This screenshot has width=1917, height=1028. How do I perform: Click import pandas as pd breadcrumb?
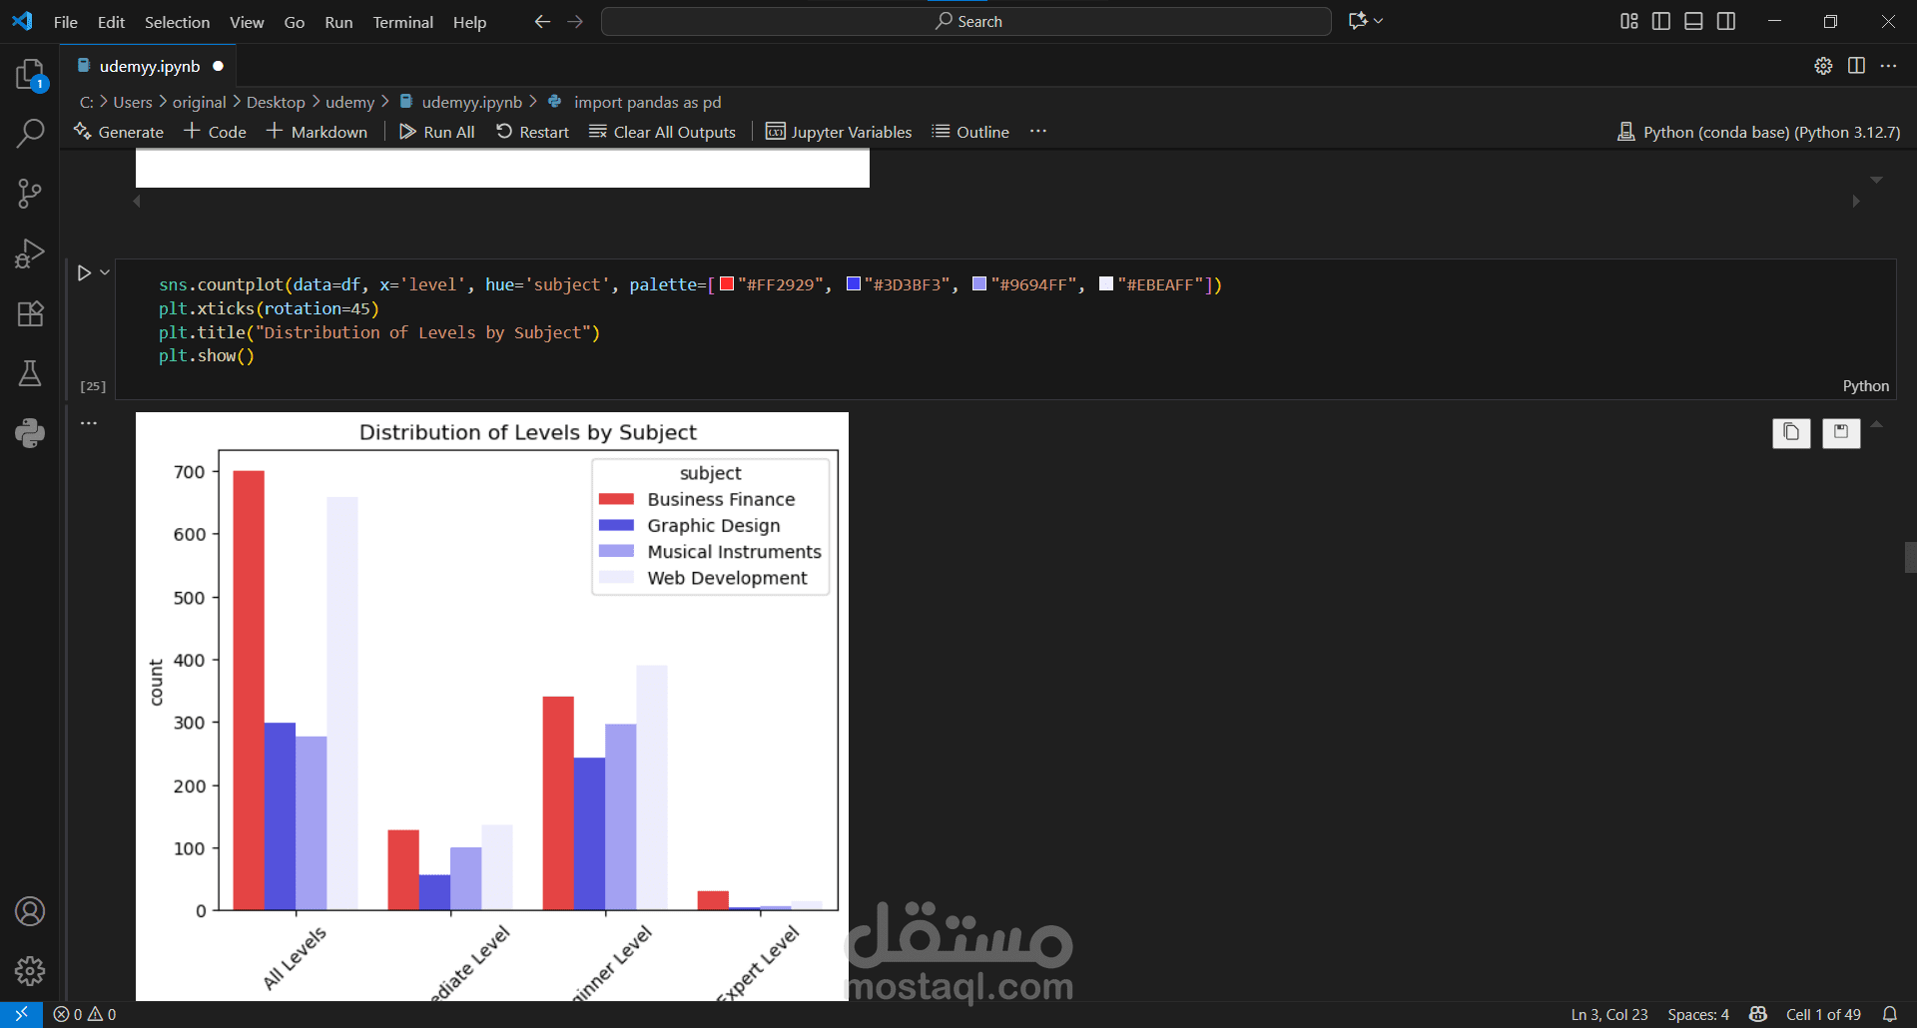coord(647,102)
